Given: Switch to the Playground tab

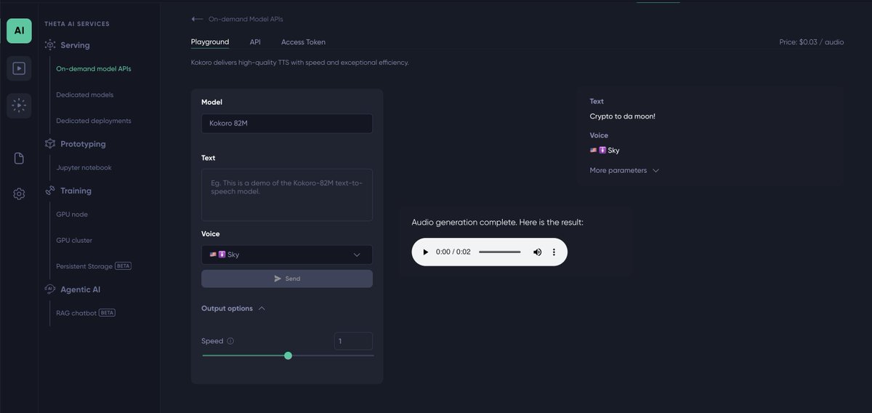Looking at the screenshot, I should (x=210, y=42).
